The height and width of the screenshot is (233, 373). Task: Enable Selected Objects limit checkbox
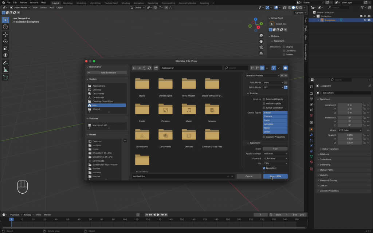pyautogui.click(x=264, y=99)
